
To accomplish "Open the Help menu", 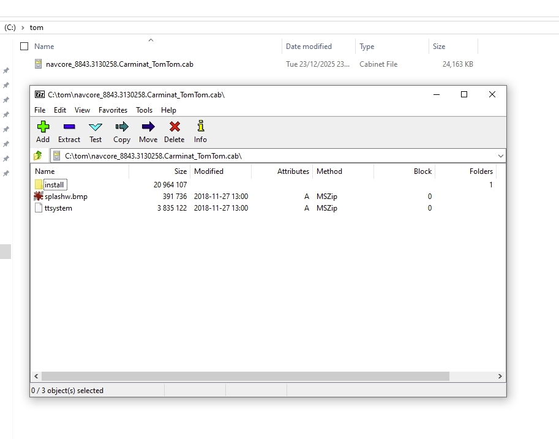I will pyautogui.click(x=168, y=110).
